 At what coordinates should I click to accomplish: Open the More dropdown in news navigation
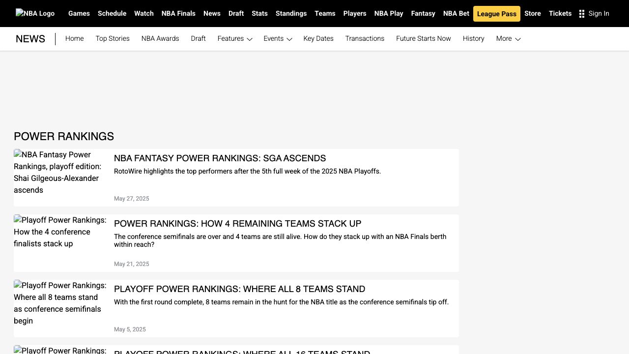508,39
